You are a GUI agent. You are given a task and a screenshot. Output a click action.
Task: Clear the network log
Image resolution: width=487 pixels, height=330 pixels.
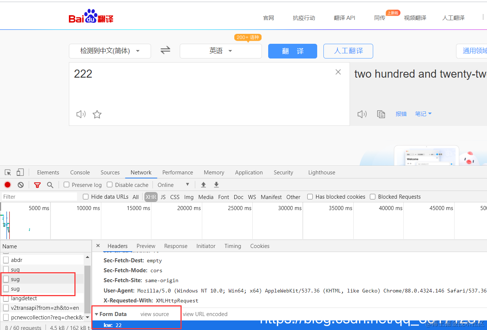tap(21, 185)
